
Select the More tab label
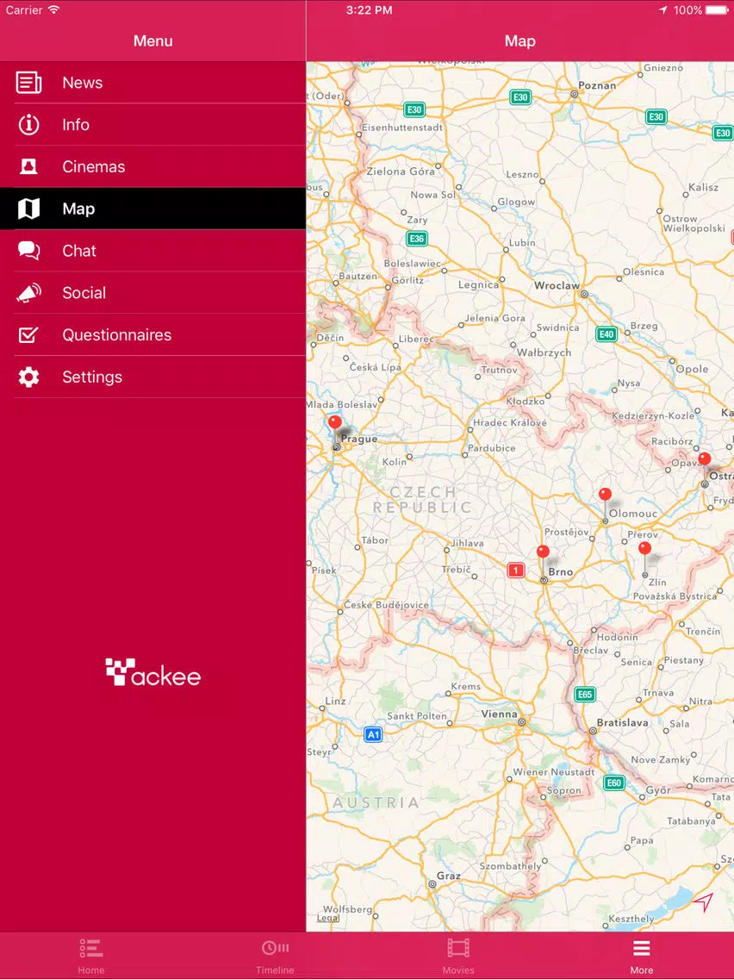(x=642, y=970)
